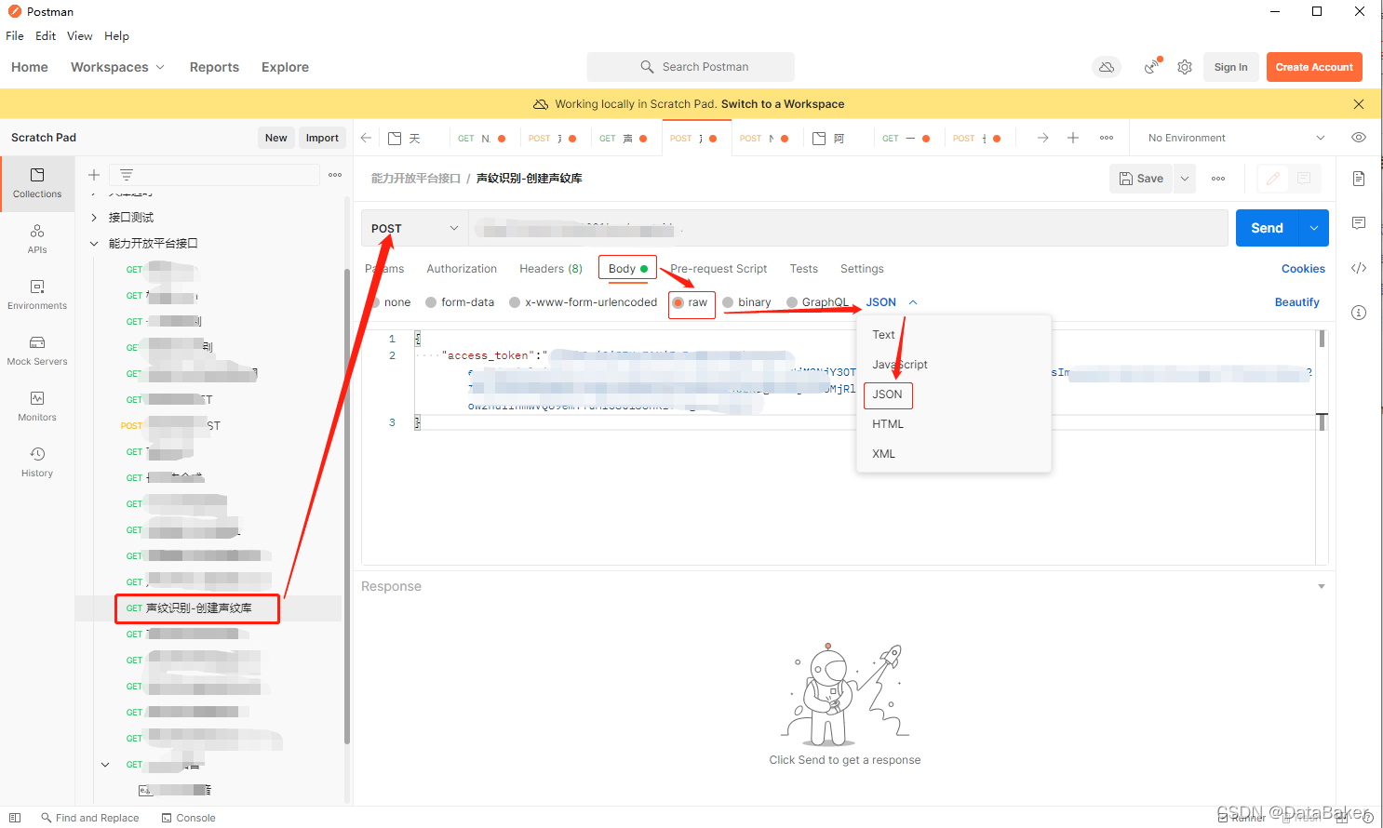
Task: Open the Mock Servers sidebar panel
Action: 37,351
